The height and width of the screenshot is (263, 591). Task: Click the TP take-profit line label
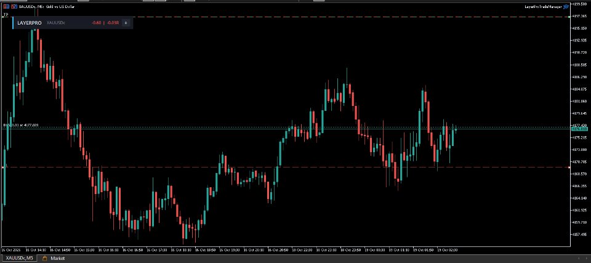coord(6,14)
